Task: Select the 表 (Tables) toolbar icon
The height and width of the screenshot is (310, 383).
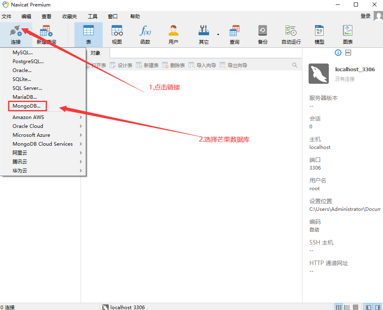Action: (88, 33)
